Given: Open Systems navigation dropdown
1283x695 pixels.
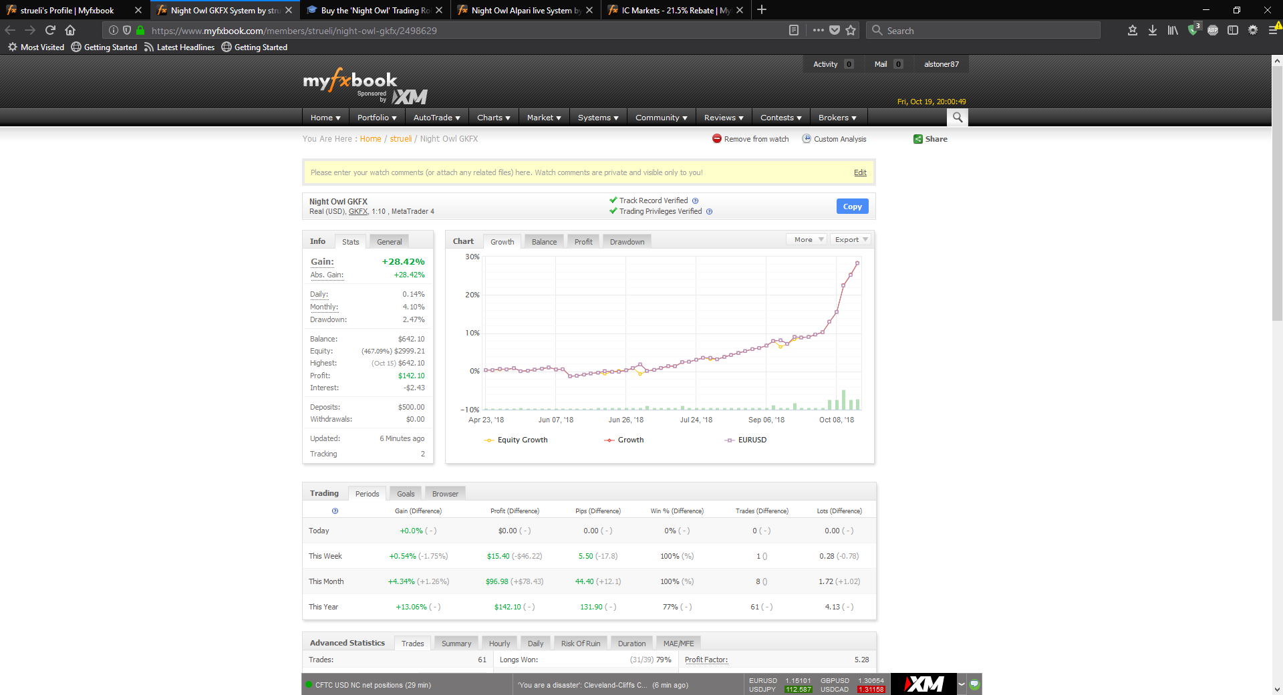Looking at the screenshot, I should pyautogui.click(x=598, y=118).
